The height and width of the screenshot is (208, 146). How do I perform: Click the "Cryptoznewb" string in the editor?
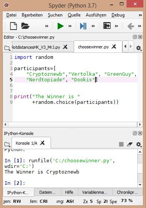(x=46, y=74)
